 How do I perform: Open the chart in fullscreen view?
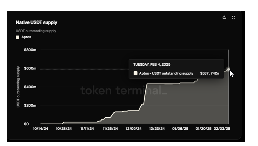[x=233, y=17]
